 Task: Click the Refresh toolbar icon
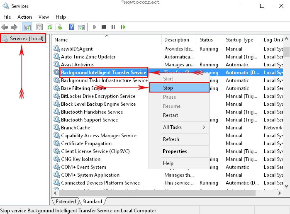pos(49,27)
